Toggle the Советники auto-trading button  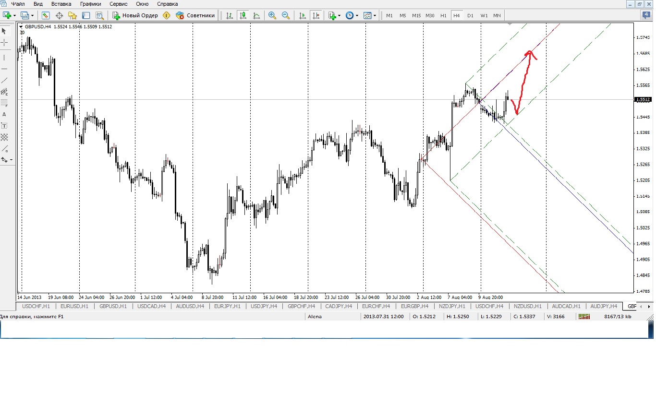[195, 15]
